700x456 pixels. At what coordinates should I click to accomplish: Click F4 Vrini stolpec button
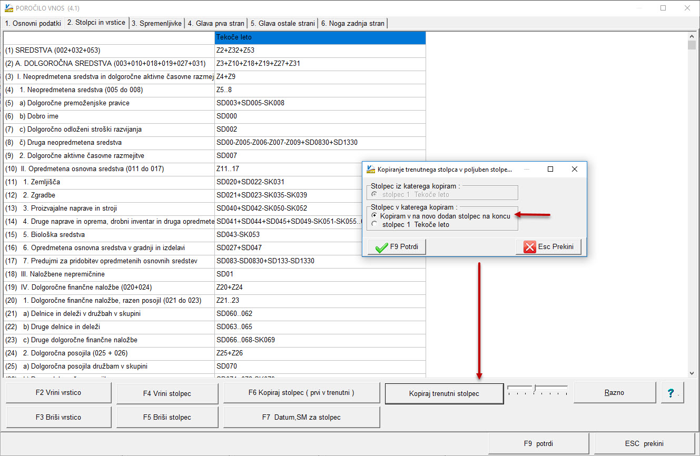(x=167, y=393)
